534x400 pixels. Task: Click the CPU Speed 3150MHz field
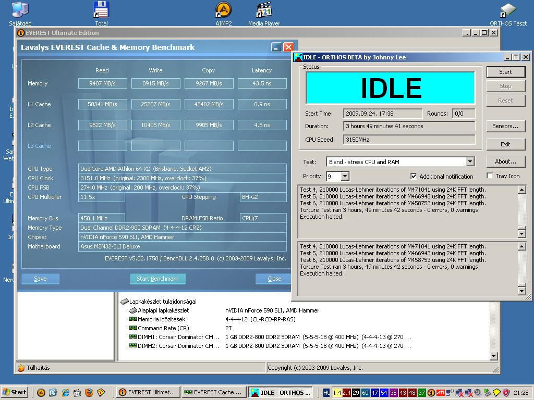(409, 140)
